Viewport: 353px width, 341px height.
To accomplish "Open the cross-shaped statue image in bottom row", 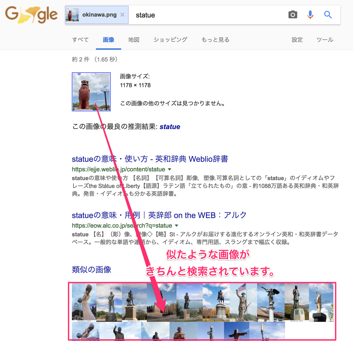I will tap(236, 330).
